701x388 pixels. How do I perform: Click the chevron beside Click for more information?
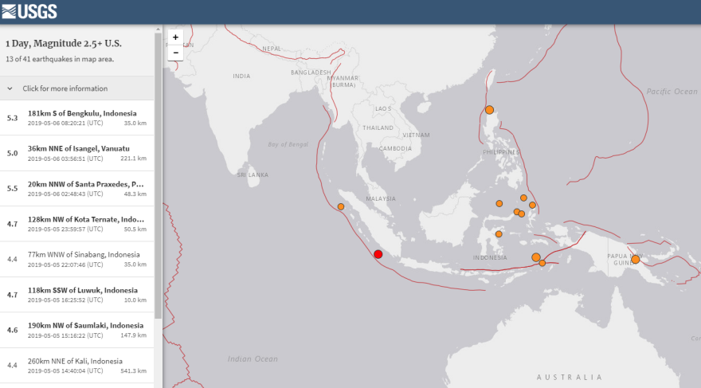pyautogui.click(x=10, y=88)
